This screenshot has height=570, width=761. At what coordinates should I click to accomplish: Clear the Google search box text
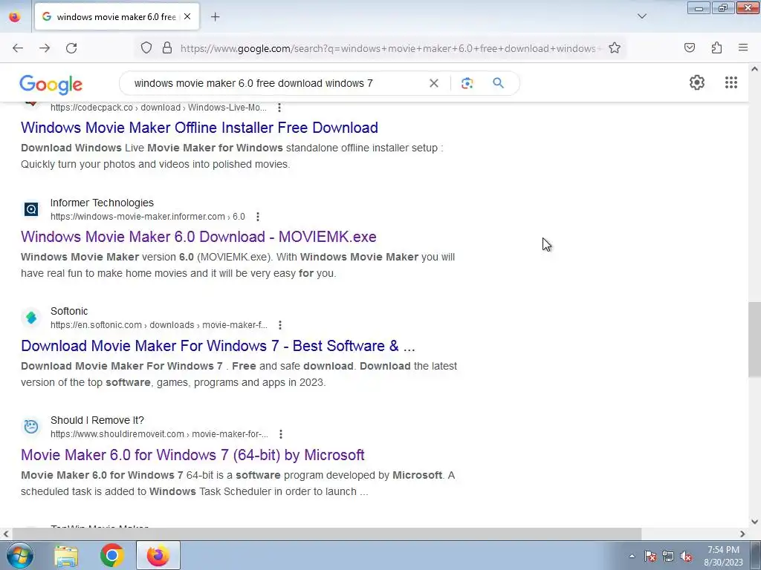(434, 83)
